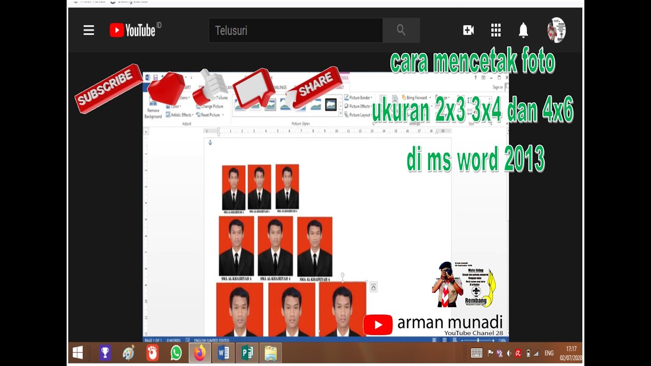Open Layout Options next to selected photo
The height and width of the screenshot is (366, 651).
[x=373, y=287]
